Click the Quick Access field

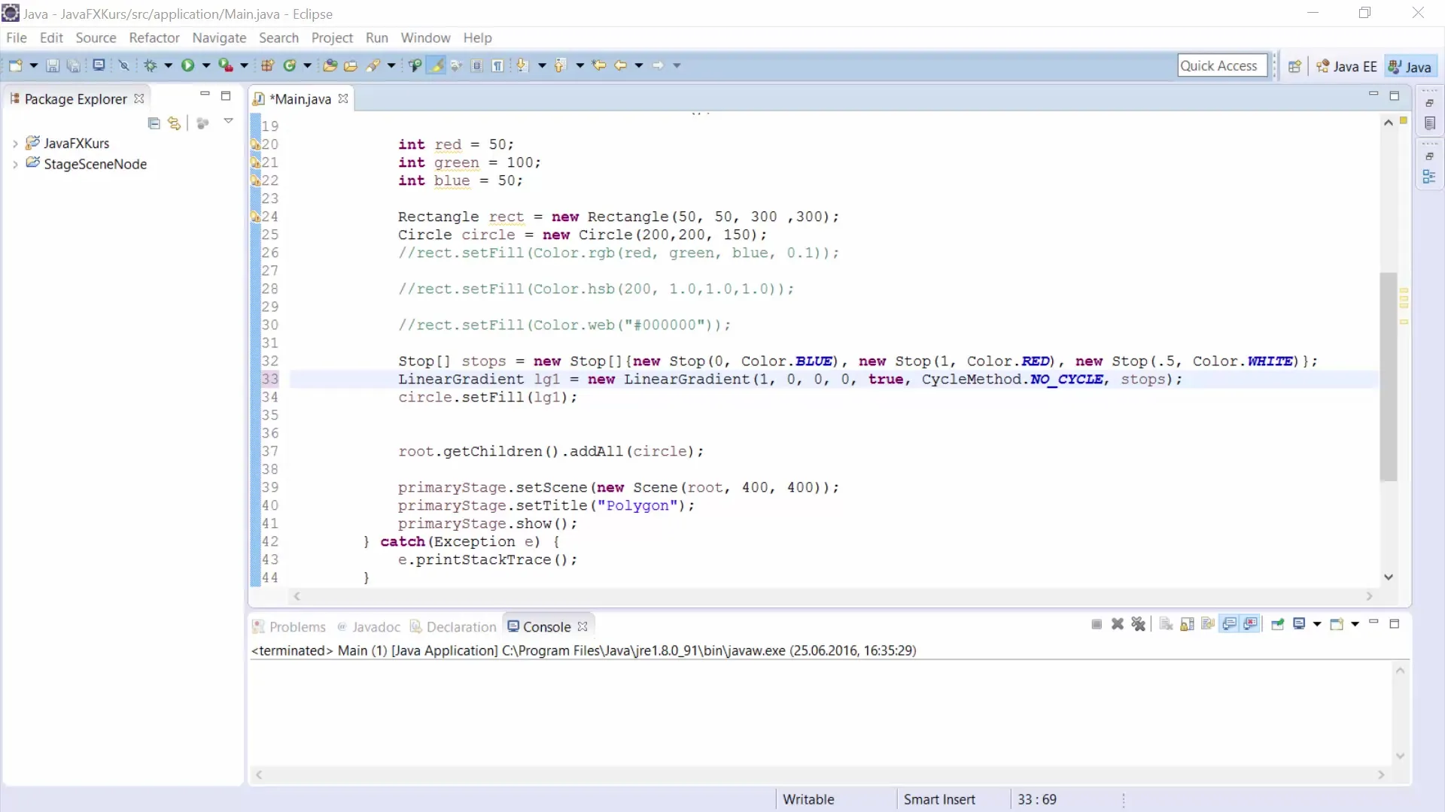1222,66
